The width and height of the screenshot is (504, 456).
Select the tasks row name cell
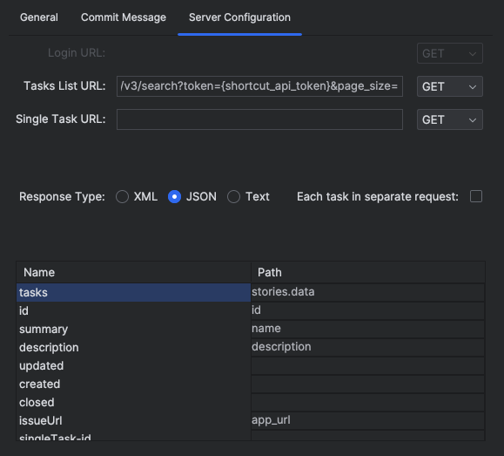click(134, 292)
